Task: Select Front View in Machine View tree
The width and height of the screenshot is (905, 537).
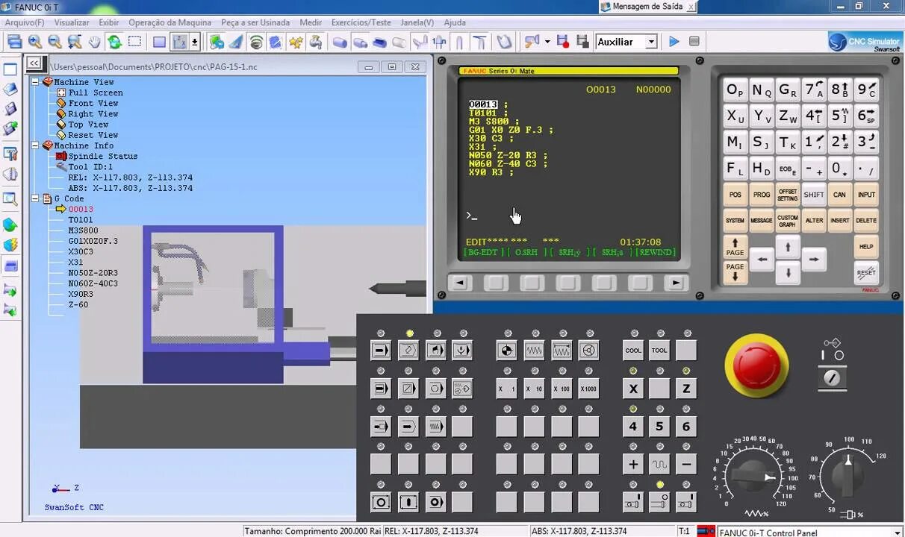Action: point(93,103)
